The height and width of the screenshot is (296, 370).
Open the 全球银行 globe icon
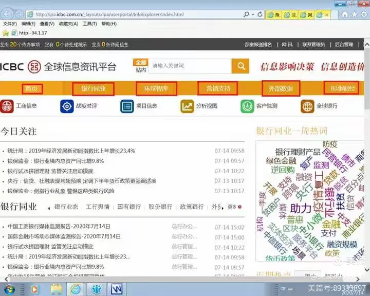[307, 106]
